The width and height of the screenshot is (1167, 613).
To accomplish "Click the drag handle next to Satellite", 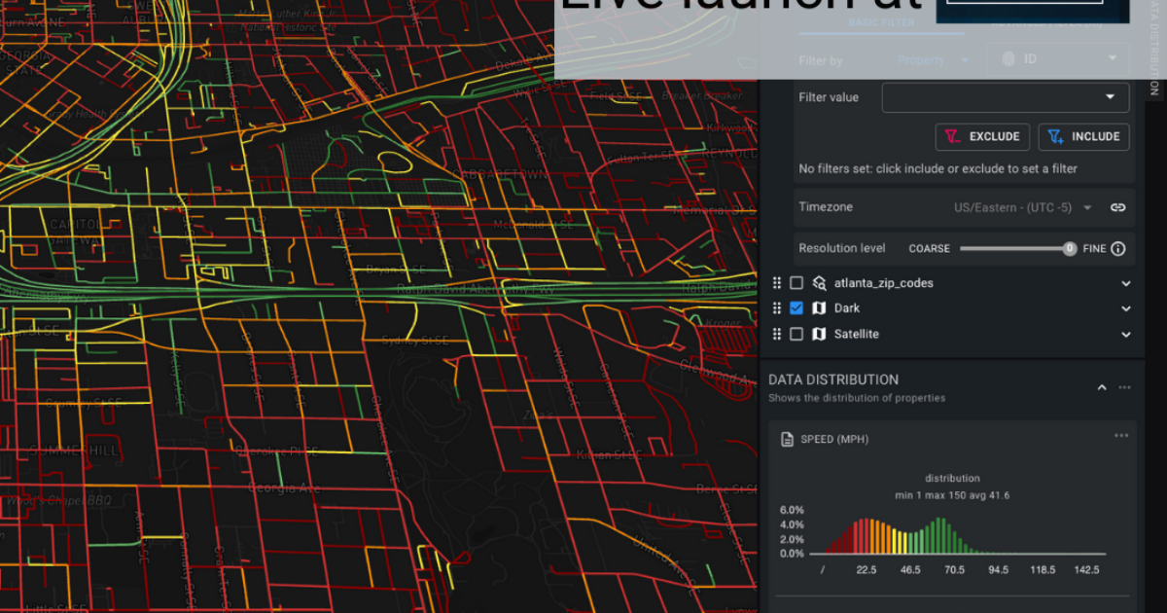I will pyautogui.click(x=776, y=334).
